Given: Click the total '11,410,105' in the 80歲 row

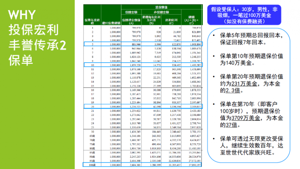Looking at the screenshot, I should (195, 148).
